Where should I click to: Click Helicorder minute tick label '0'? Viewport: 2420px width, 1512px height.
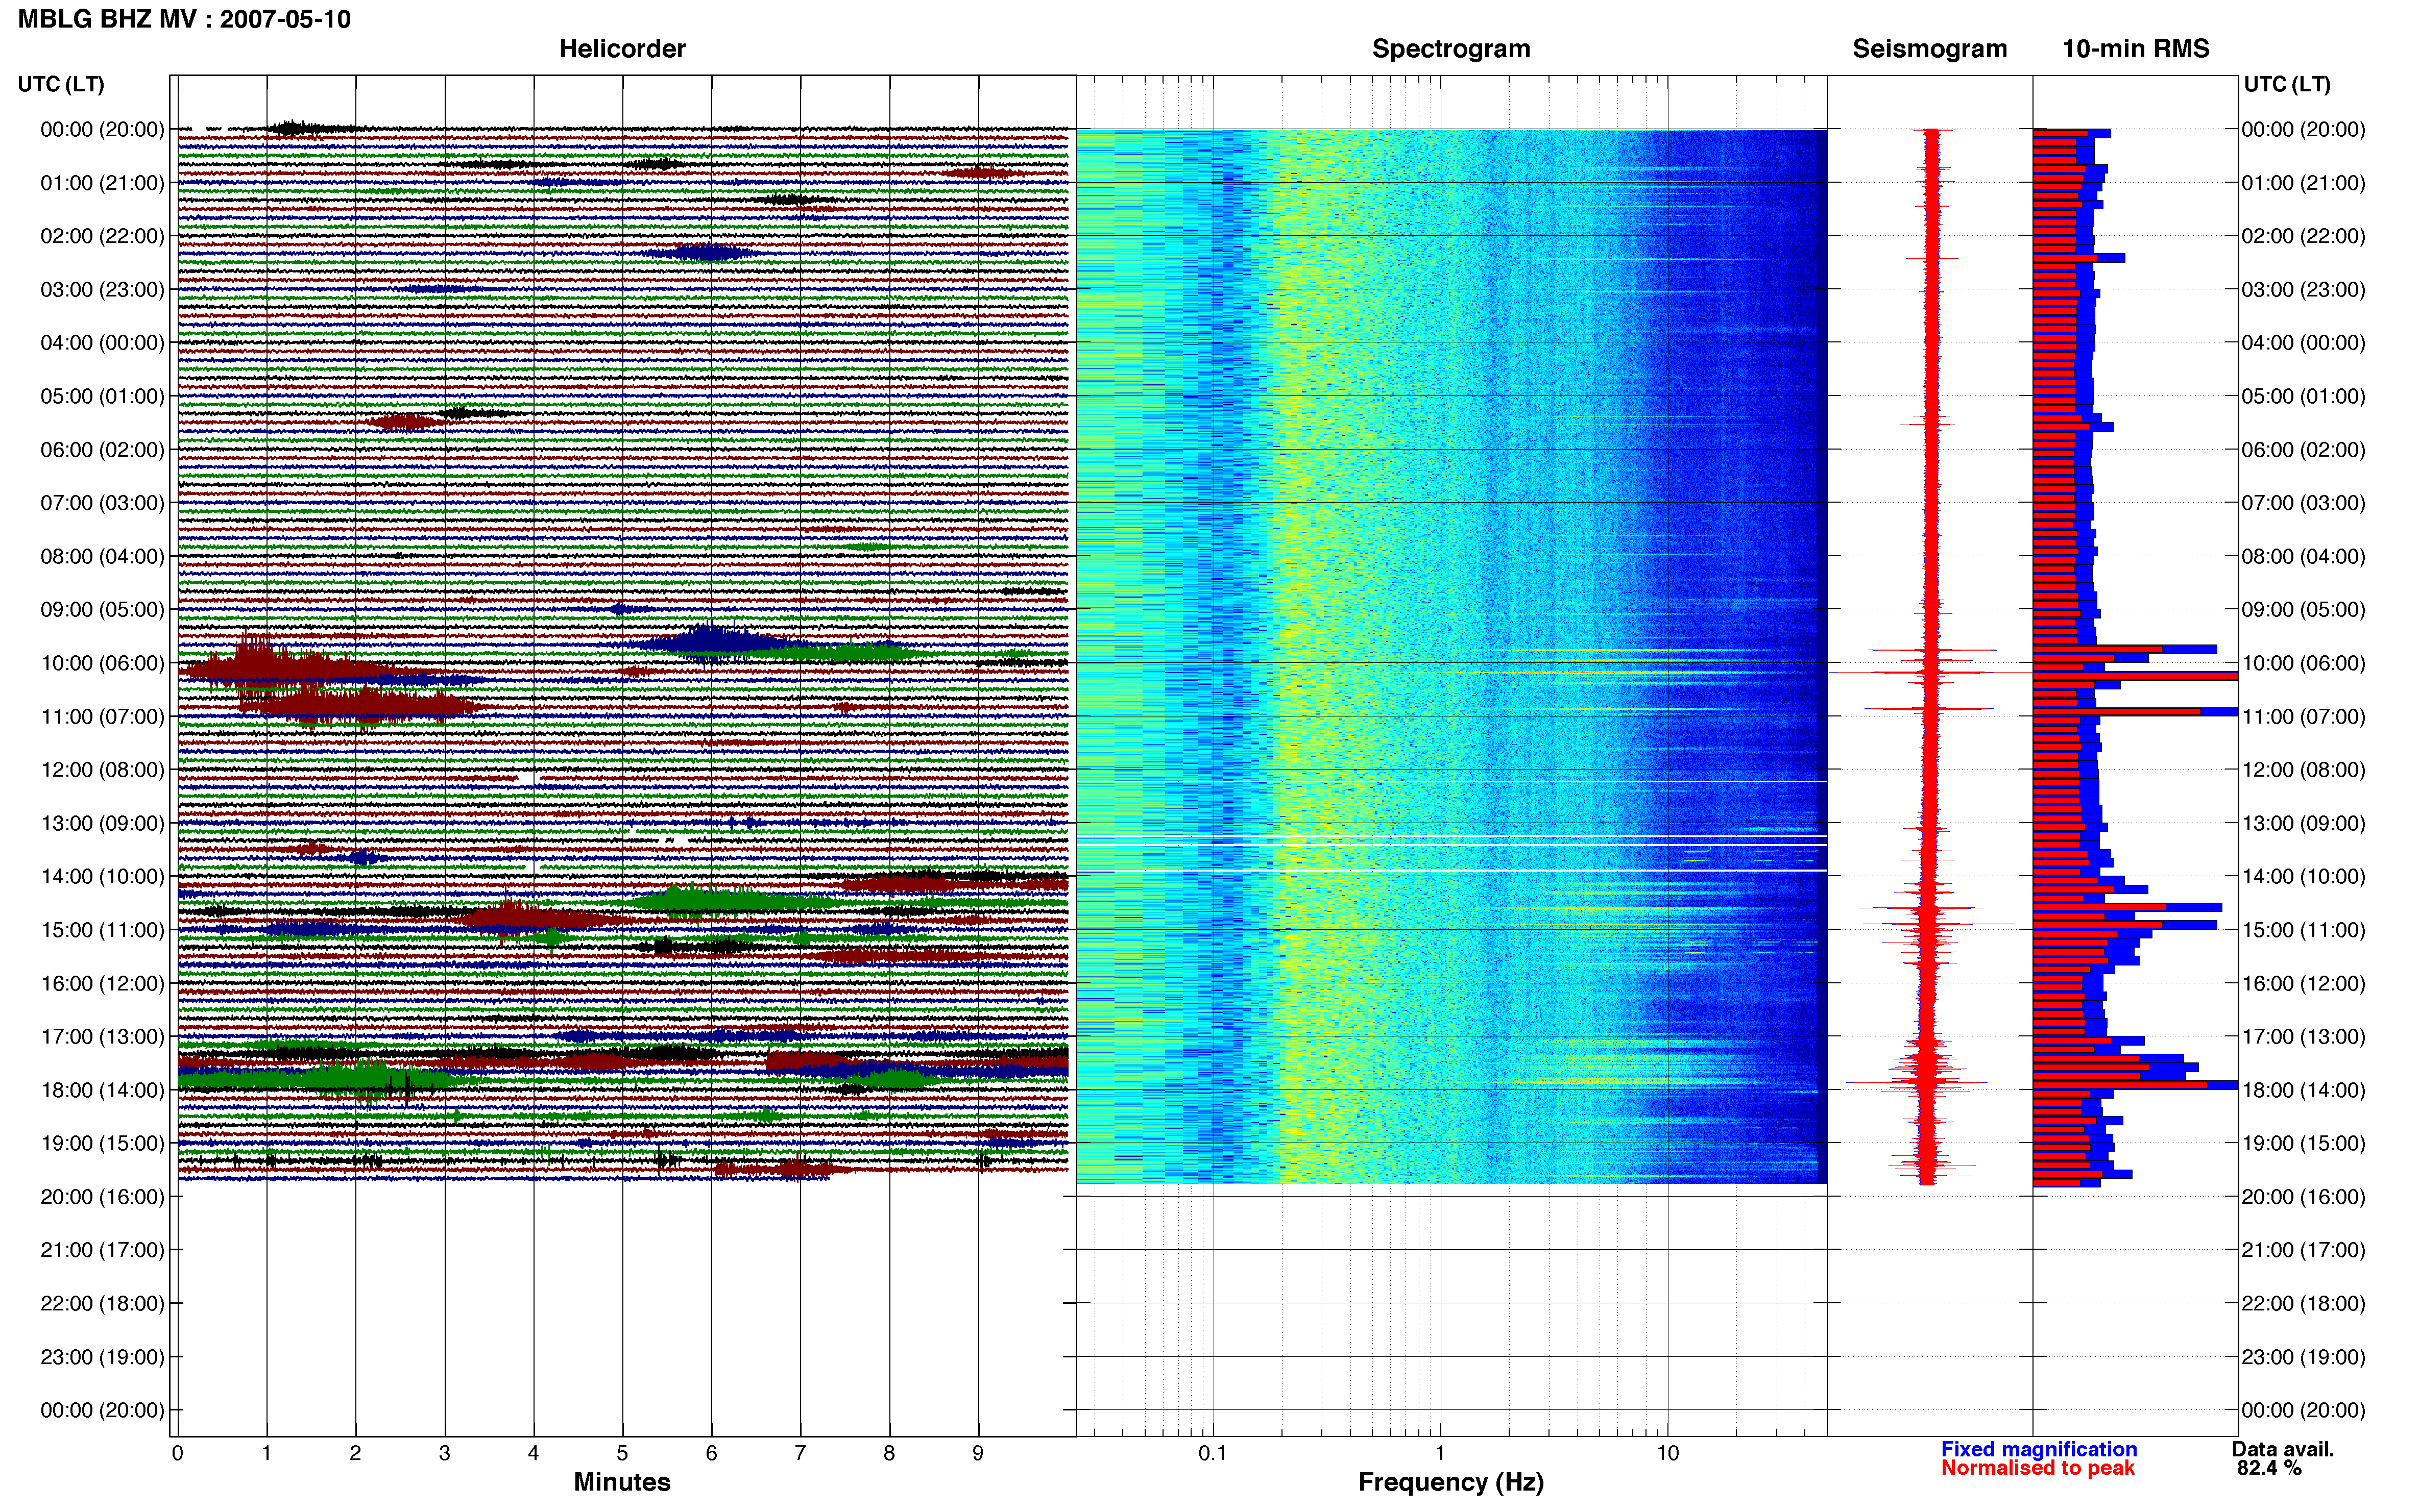tap(177, 1453)
